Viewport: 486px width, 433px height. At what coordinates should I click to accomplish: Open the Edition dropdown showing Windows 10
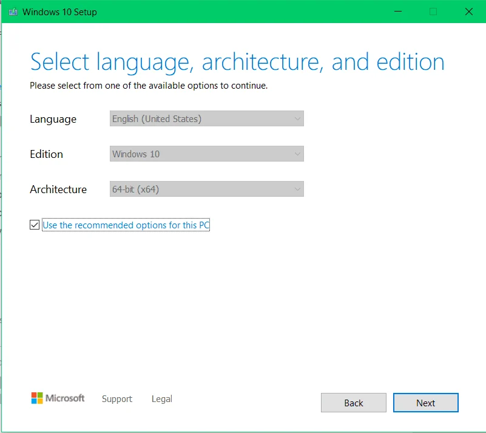pos(207,154)
